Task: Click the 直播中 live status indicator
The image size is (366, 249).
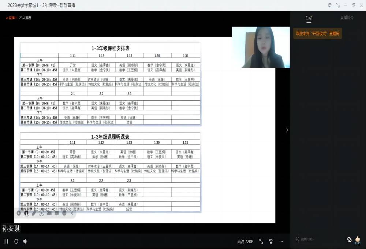Action: coord(11,18)
